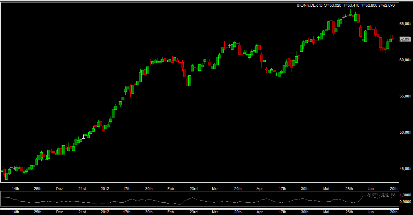Click the long-wick green candle before Jun

coord(363,40)
